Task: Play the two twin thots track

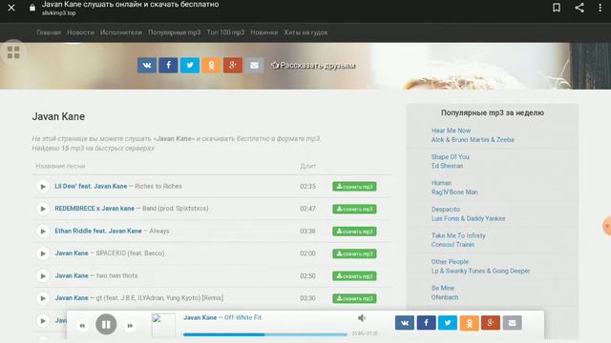Action: coord(43,275)
